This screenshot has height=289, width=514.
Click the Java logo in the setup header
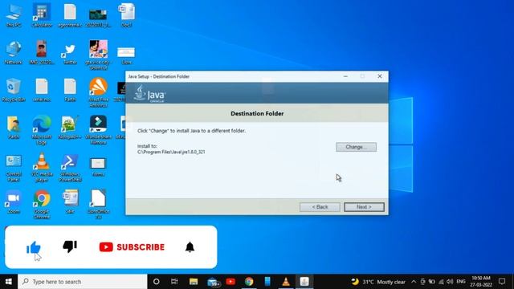click(x=149, y=94)
